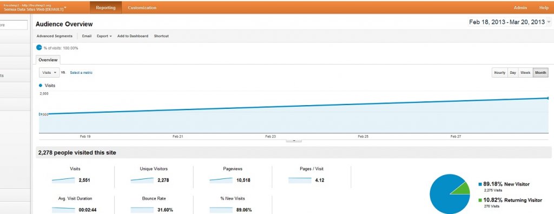The width and height of the screenshot is (554, 214).
Task: Select the Overview tab
Action: 48,60
